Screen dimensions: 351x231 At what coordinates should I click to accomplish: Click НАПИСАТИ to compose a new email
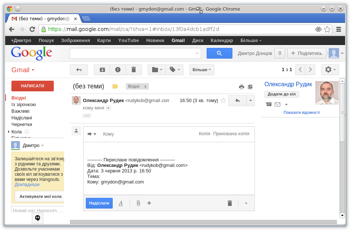coord(32,86)
